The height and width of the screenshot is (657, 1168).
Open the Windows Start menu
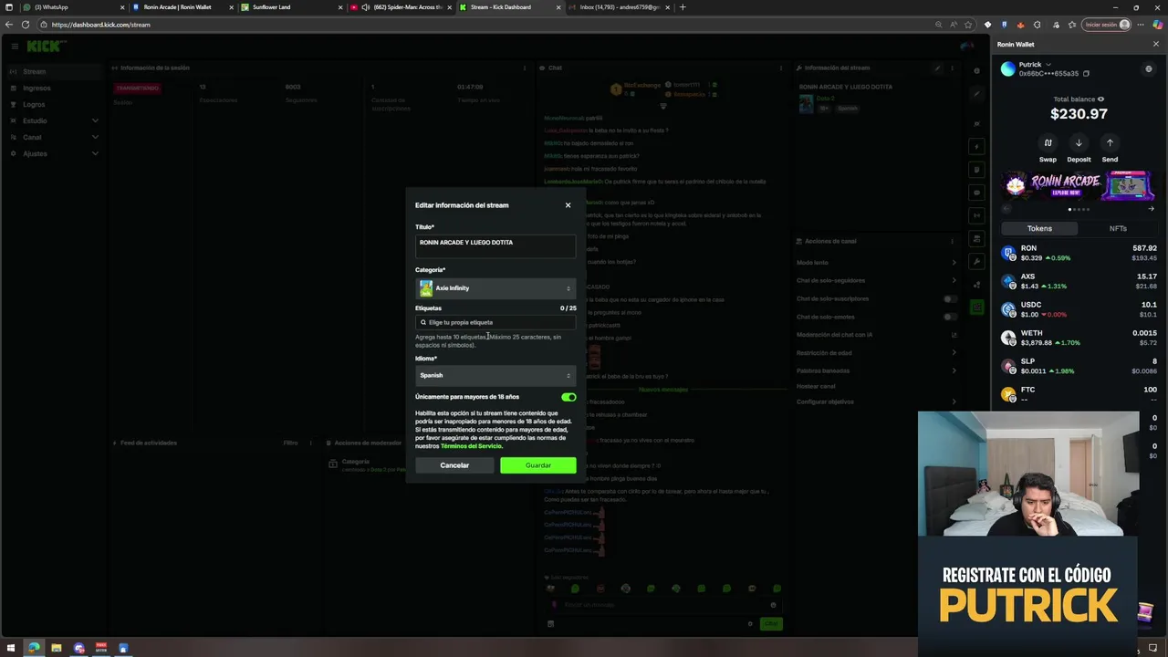[x=10, y=649]
